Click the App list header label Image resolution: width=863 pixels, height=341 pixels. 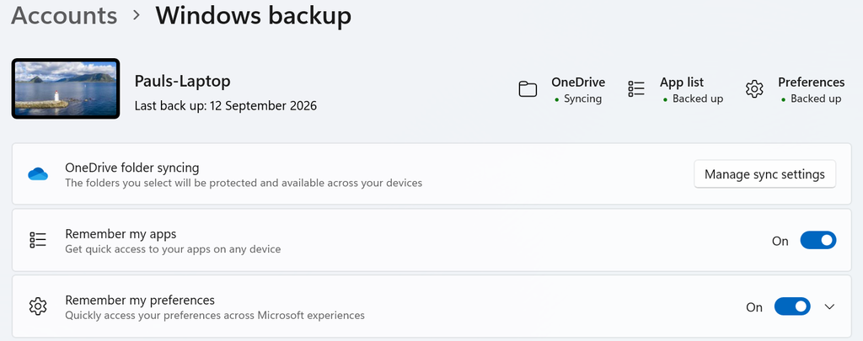(x=682, y=82)
